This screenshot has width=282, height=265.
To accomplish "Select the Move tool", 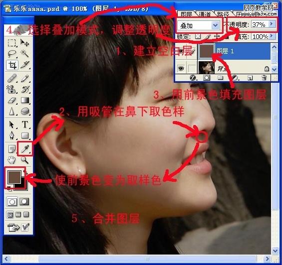I will [x=24, y=43].
